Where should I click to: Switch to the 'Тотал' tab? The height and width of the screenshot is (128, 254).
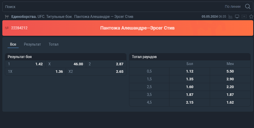tap(54, 44)
